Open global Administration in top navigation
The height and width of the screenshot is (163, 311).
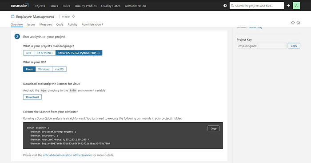coord(135,6)
